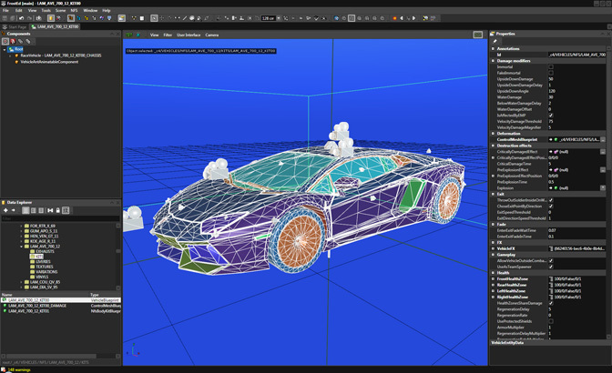This screenshot has width=612, height=373.
Task: Click the landscape picture icon in toolbar
Action: coord(122,18)
